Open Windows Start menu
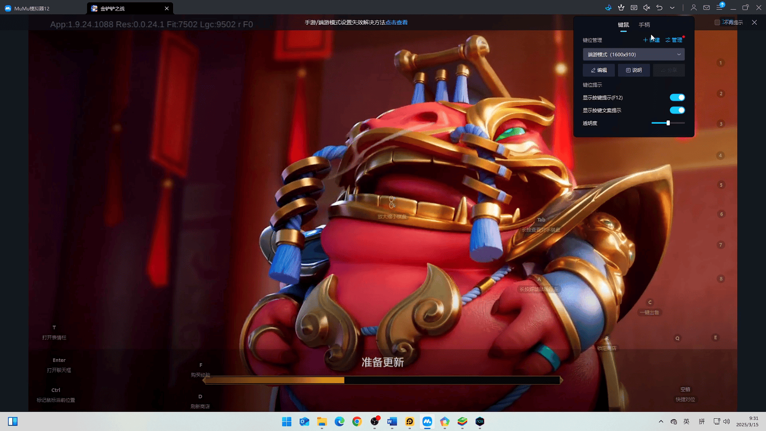This screenshot has height=431, width=766. click(287, 421)
